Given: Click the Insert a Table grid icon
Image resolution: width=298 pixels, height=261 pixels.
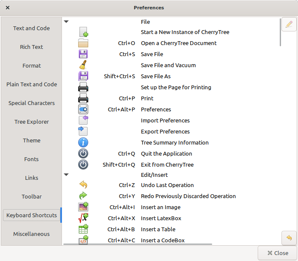Looking at the screenshot, I should click(x=83, y=229).
